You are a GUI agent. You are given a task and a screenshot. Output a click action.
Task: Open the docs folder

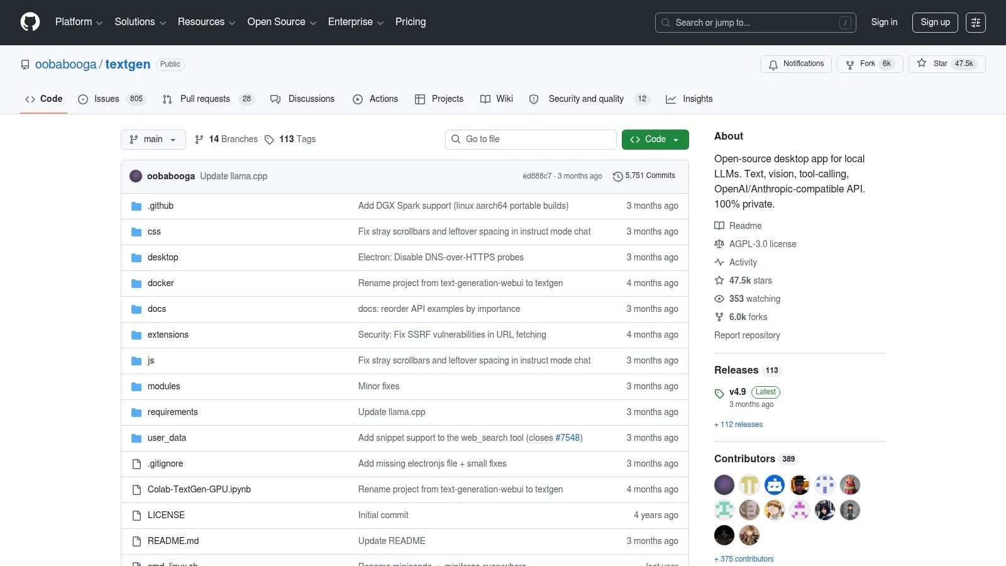coord(157,309)
